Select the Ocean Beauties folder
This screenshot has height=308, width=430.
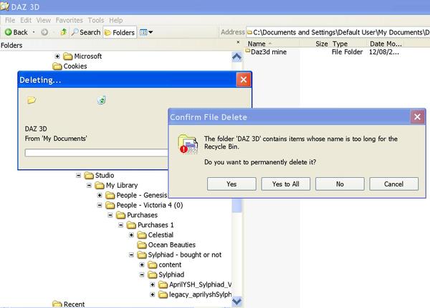[x=166, y=245]
